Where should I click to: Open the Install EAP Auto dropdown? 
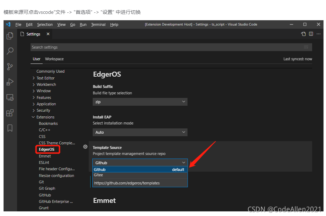[x=140, y=132]
